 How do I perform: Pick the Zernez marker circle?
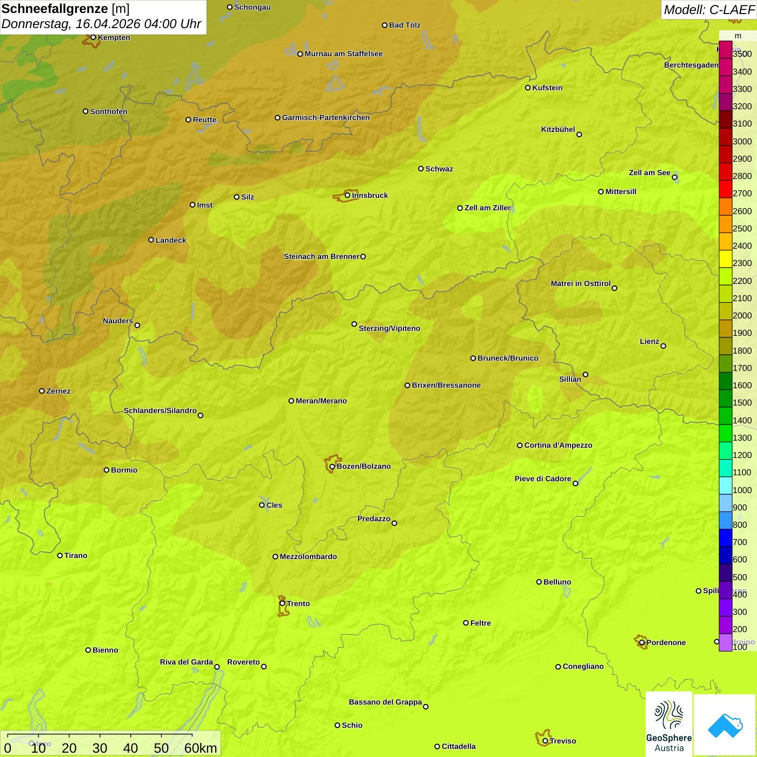(x=42, y=391)
